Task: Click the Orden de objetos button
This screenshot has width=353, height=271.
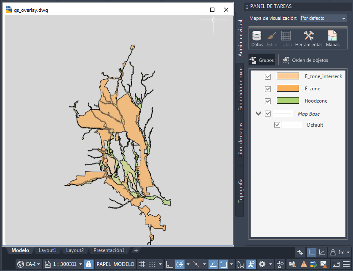Action: [x=305, y=60]
